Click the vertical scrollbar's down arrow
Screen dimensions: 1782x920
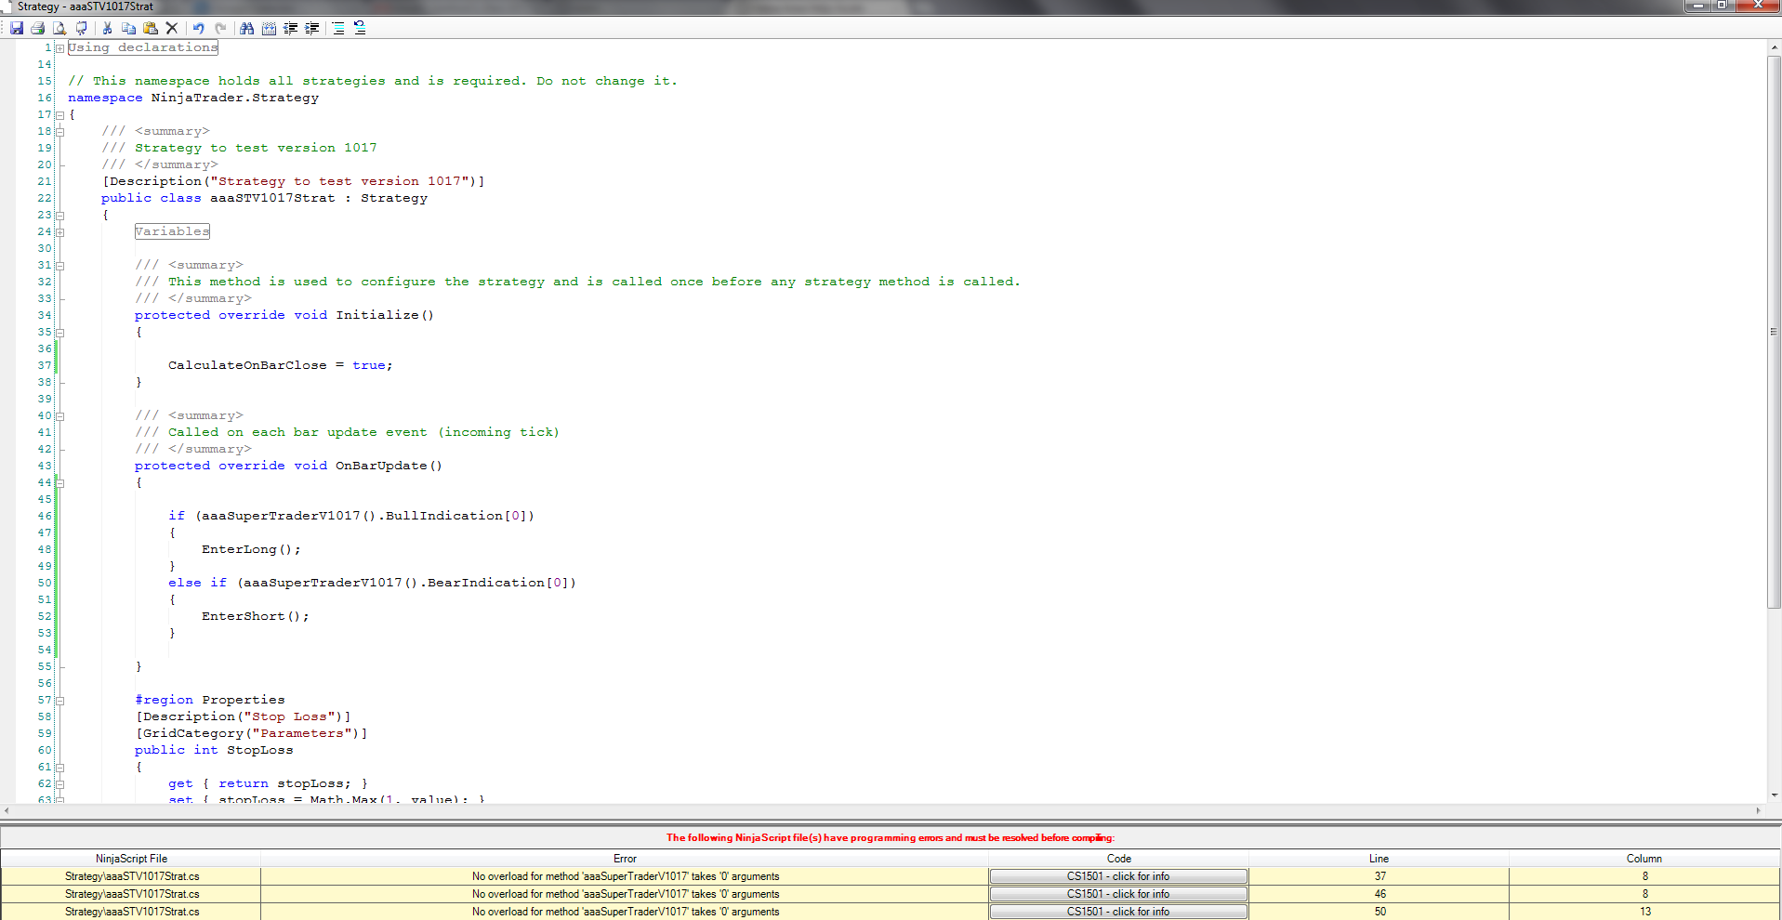[x=1774, y=795]
